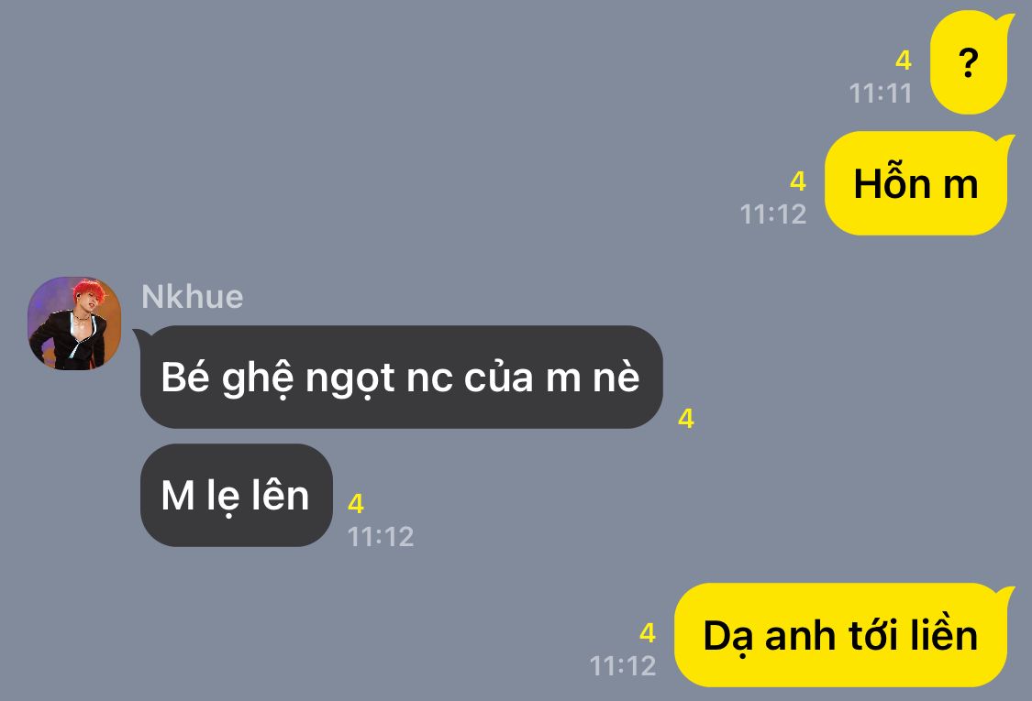Select the "Hỗn m" message bubble
1032x701 pixels.
pyautogui.click(x=915, y=183)
